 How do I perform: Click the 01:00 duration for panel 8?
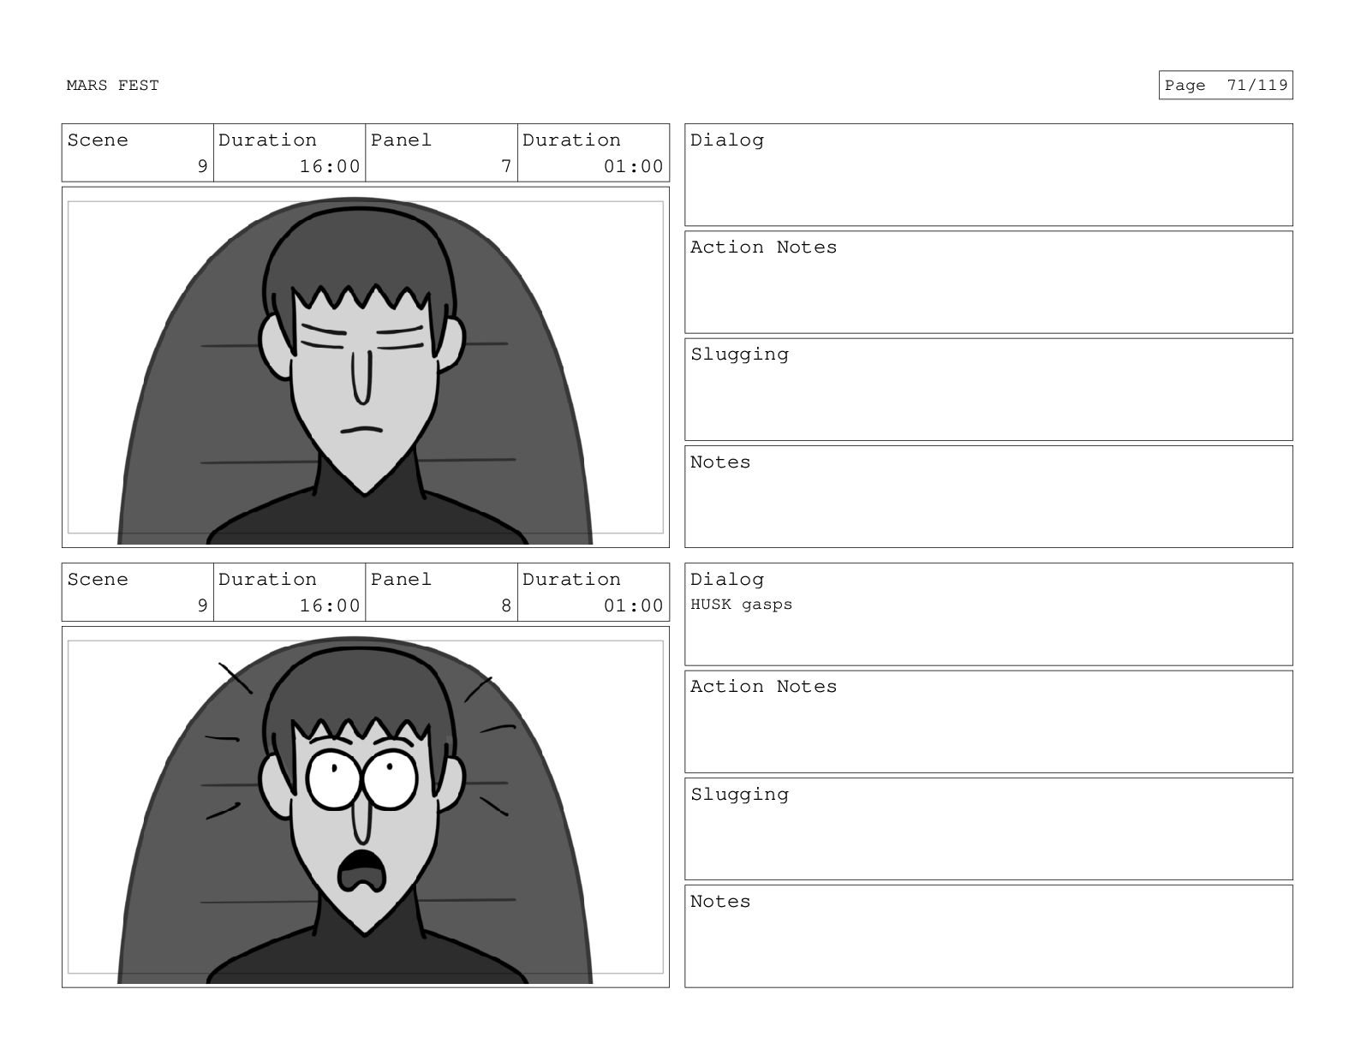(633, 605)
